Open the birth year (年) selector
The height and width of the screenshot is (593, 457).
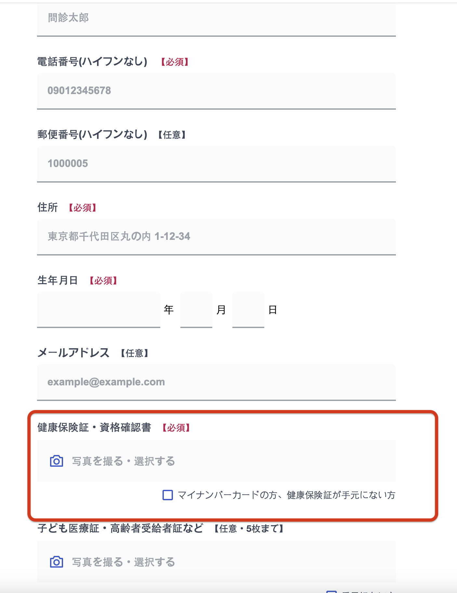98,309
